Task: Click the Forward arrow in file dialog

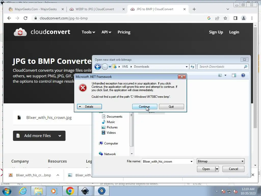Action: pos(105,67)
